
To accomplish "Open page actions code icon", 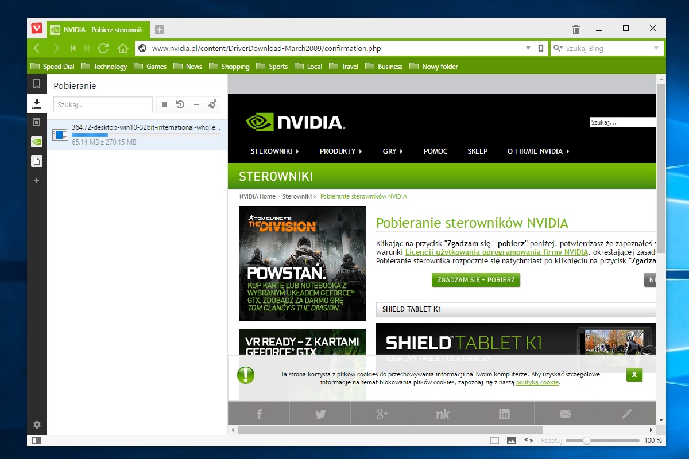I will [x=529, y=441].
